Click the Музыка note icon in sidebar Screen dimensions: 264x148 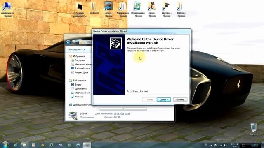73,97
